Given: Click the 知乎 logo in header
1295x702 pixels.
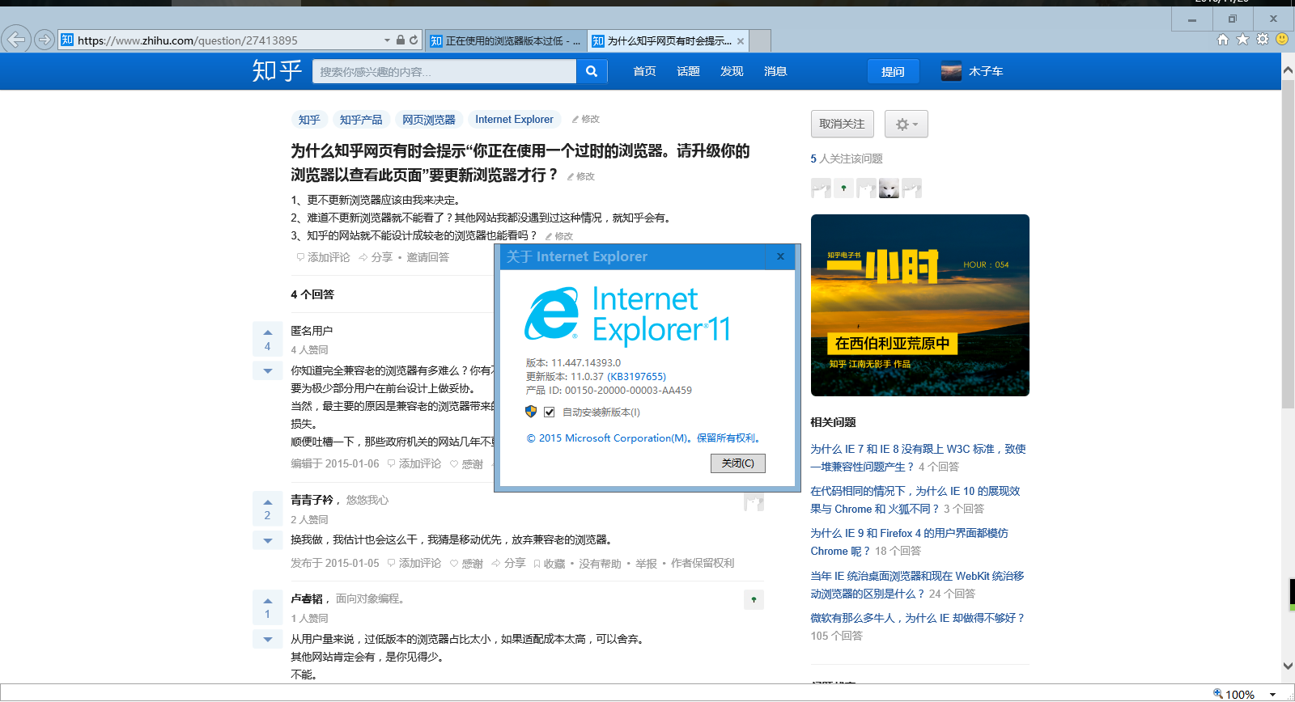Looking at the screenshot, I should (x=277, y=71).
